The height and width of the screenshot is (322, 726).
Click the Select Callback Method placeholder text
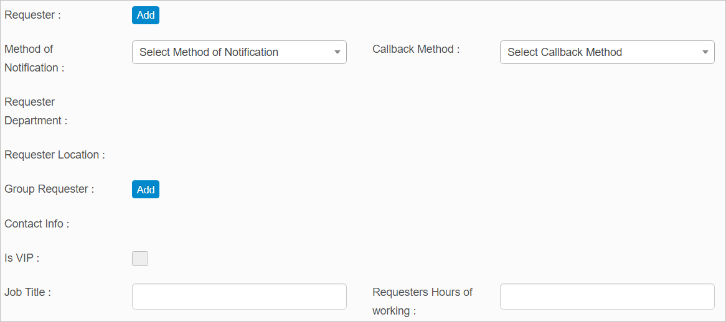tap(564, 52)
